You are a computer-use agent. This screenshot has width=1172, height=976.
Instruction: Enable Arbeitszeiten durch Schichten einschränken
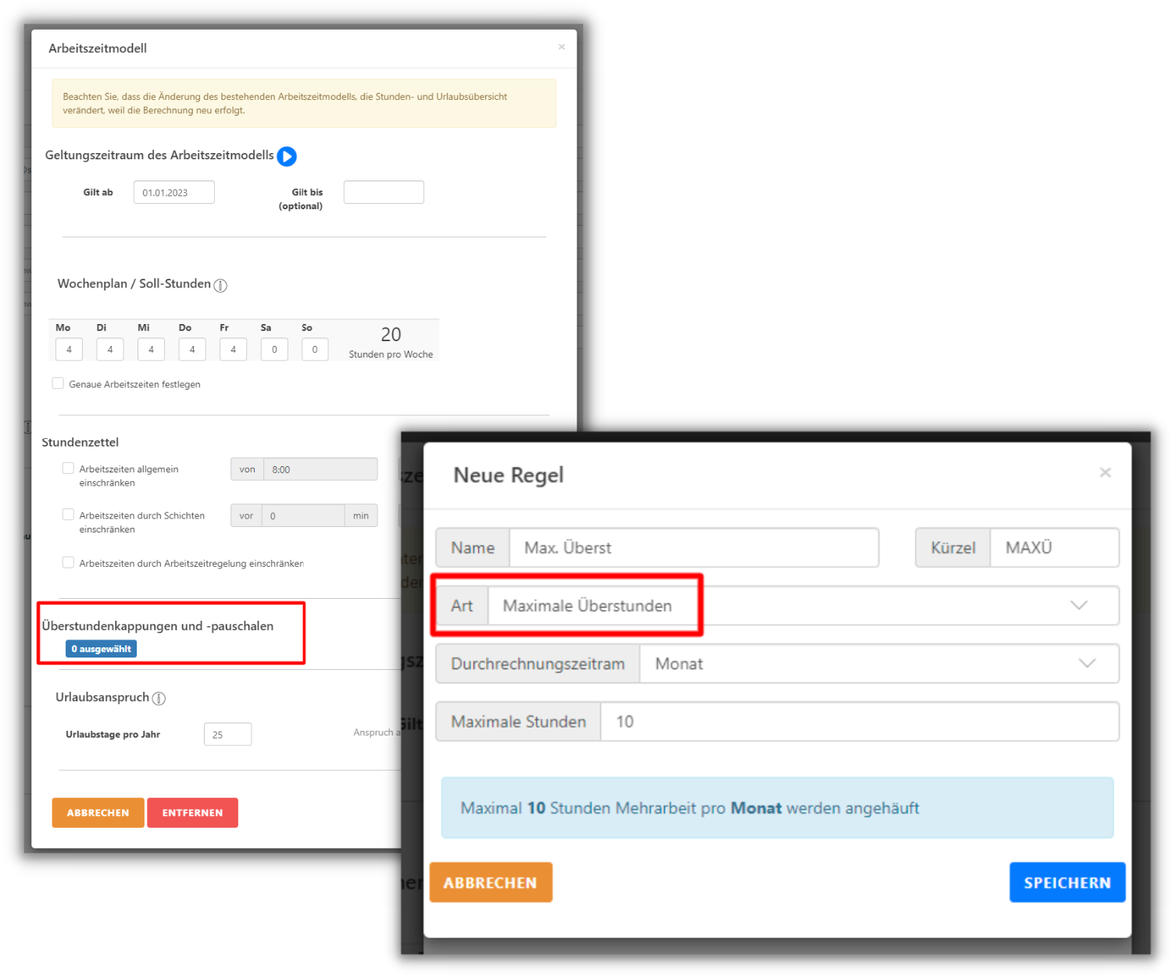click(68, 514)
